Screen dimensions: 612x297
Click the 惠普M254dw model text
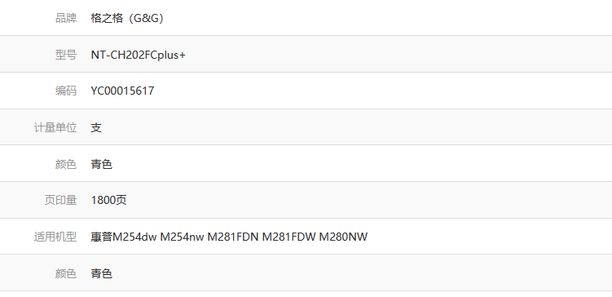[124, 237]
